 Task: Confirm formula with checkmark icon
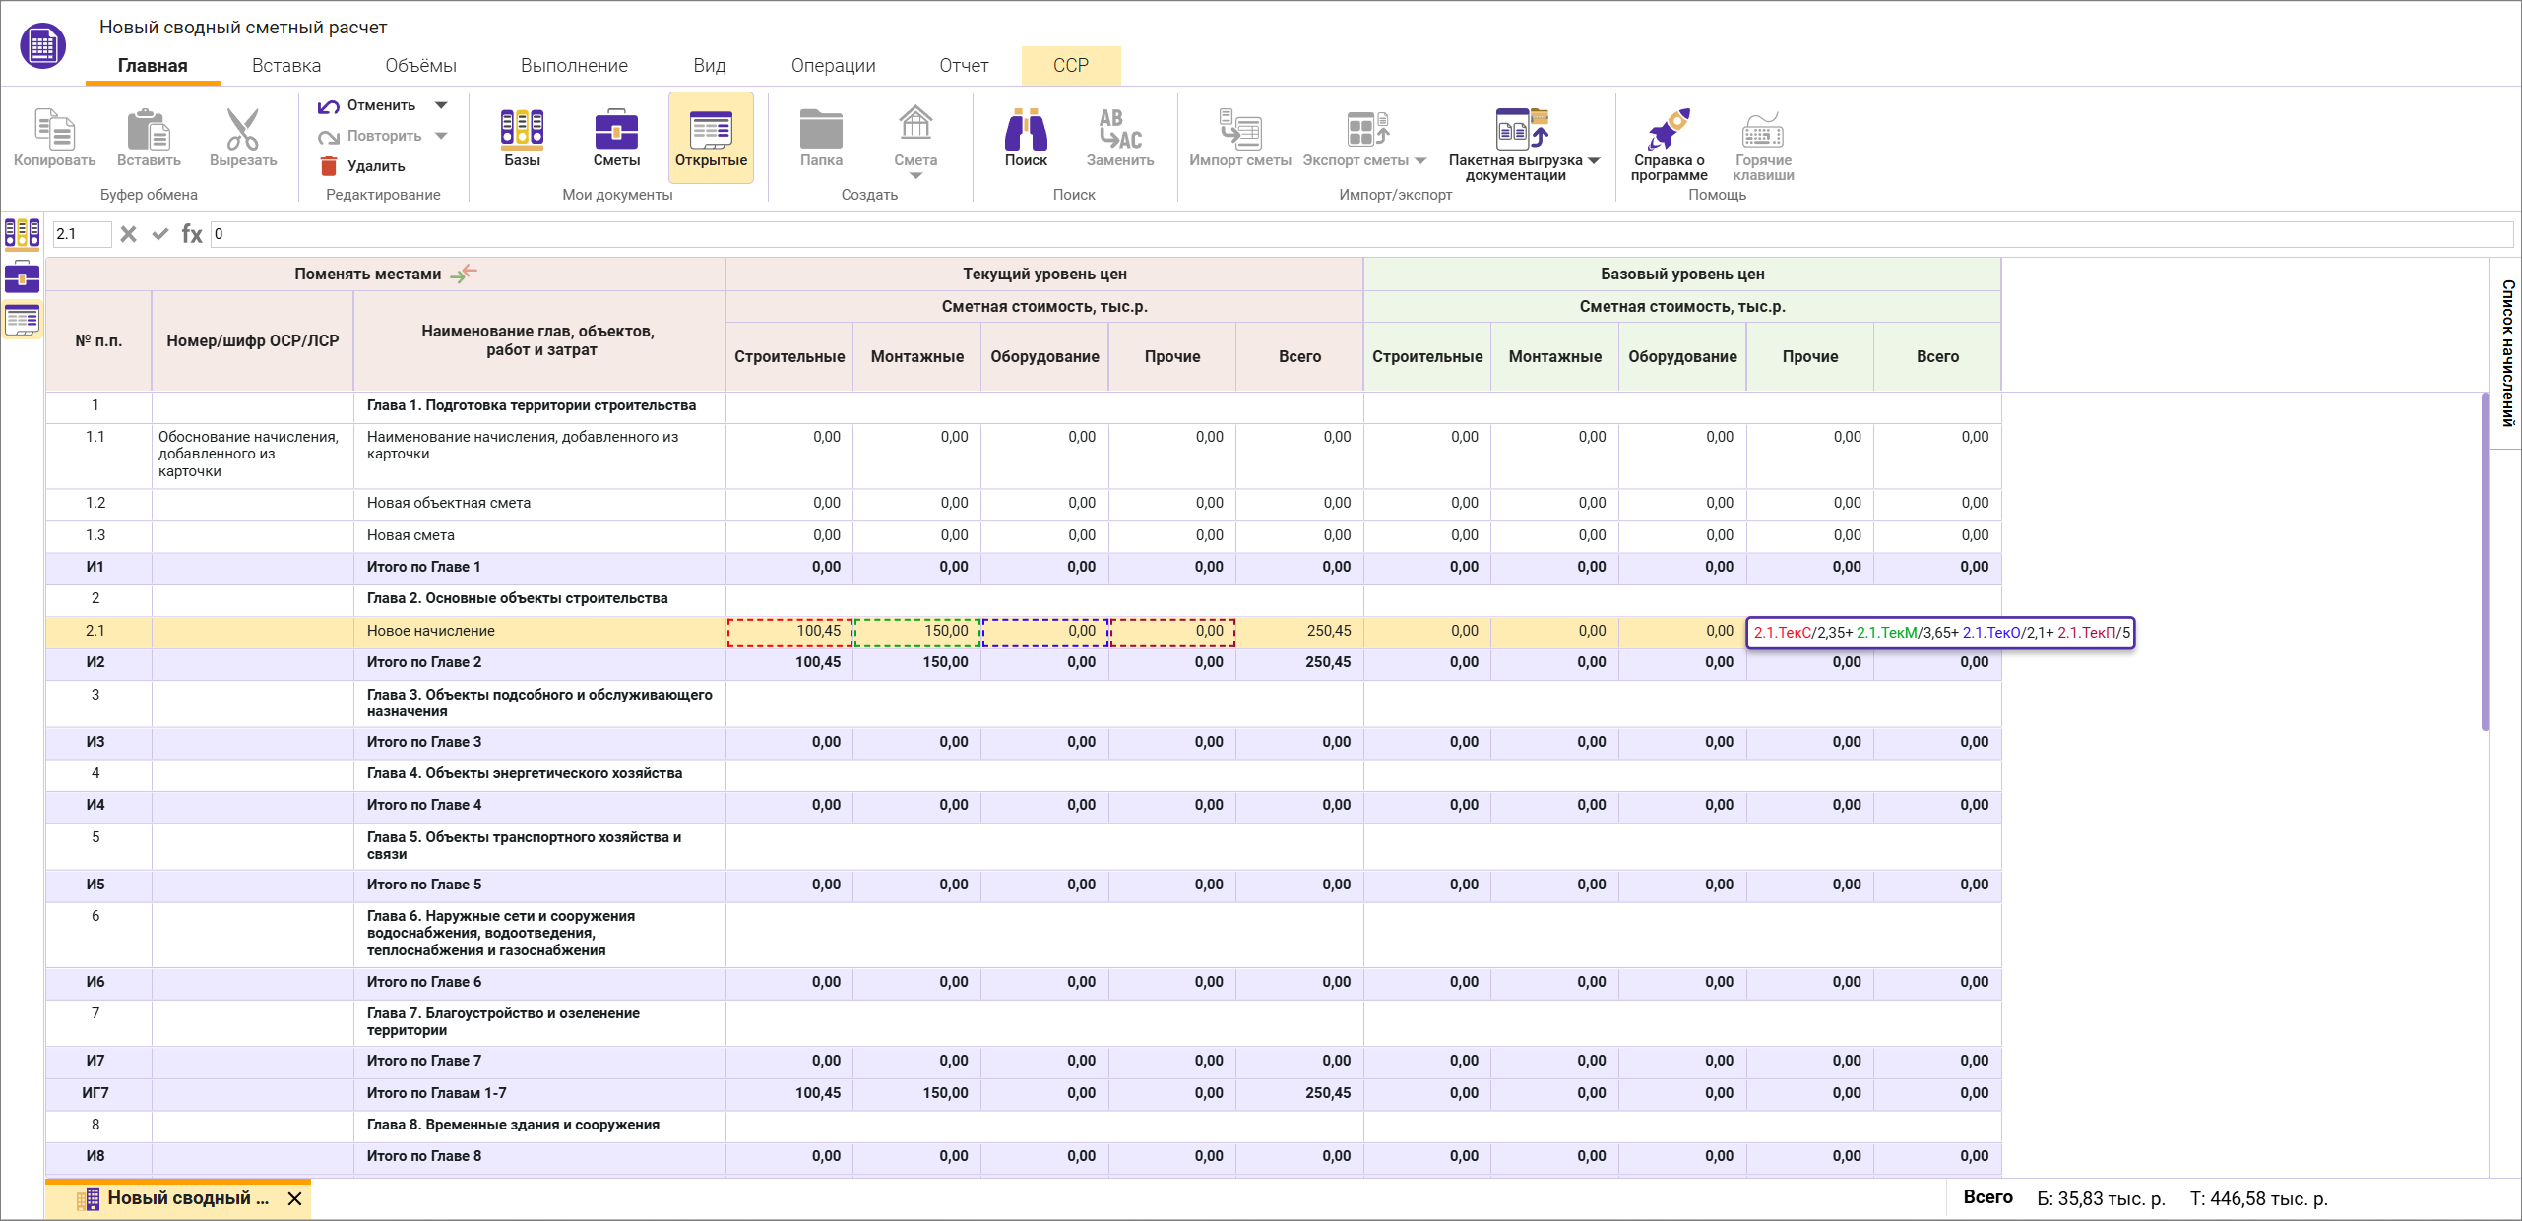159,234
